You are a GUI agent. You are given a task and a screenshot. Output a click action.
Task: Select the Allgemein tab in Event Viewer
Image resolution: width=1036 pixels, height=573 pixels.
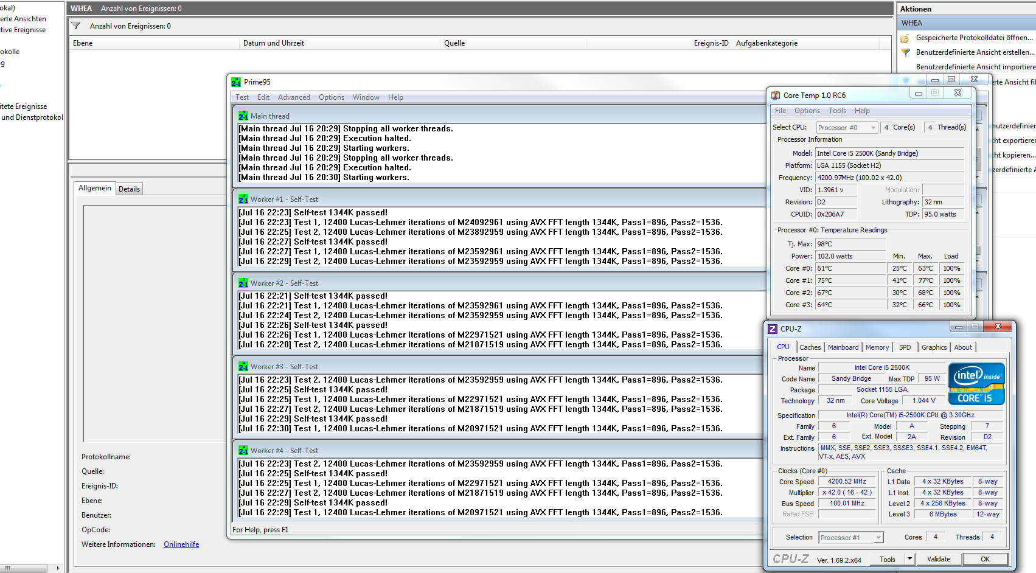coord(95,188)
